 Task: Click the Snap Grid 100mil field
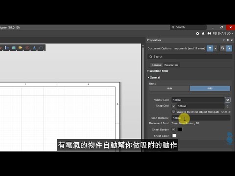click(200, 106)
